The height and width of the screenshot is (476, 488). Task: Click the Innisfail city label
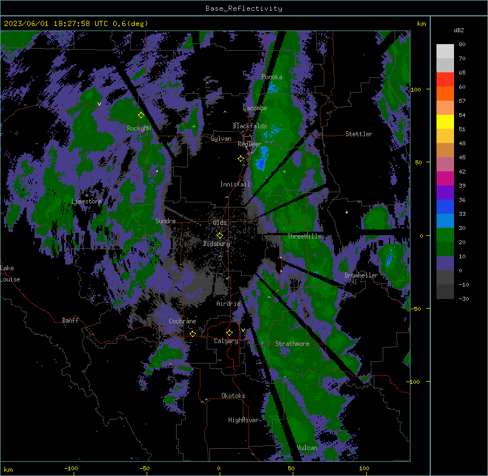(235, 184)
